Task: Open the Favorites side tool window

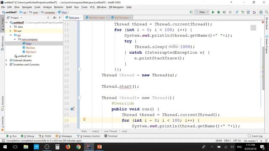Action: pyautogui.click(x=3, y=124)
